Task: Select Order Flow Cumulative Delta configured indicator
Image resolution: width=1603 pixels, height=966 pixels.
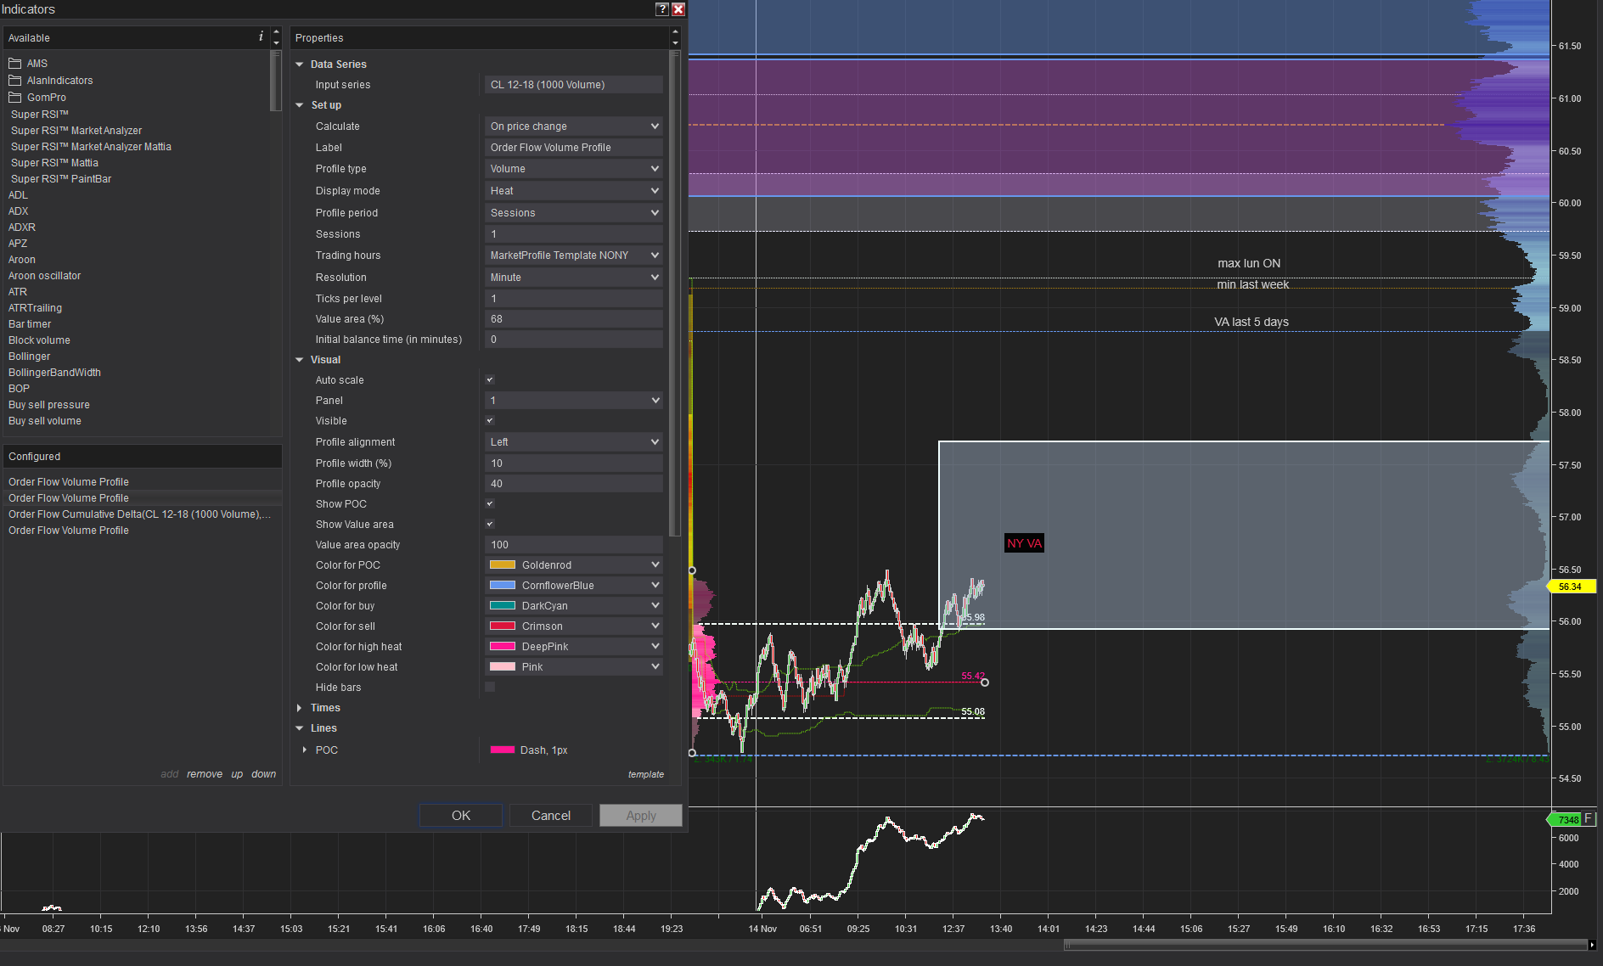Action: 139,514
